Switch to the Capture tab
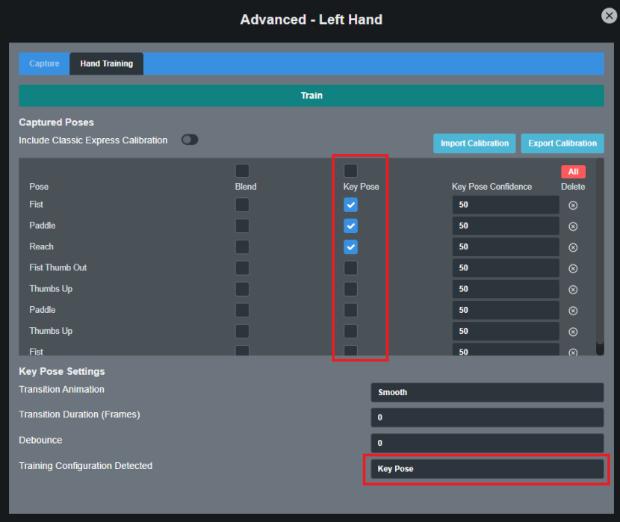 pos(44,63)
